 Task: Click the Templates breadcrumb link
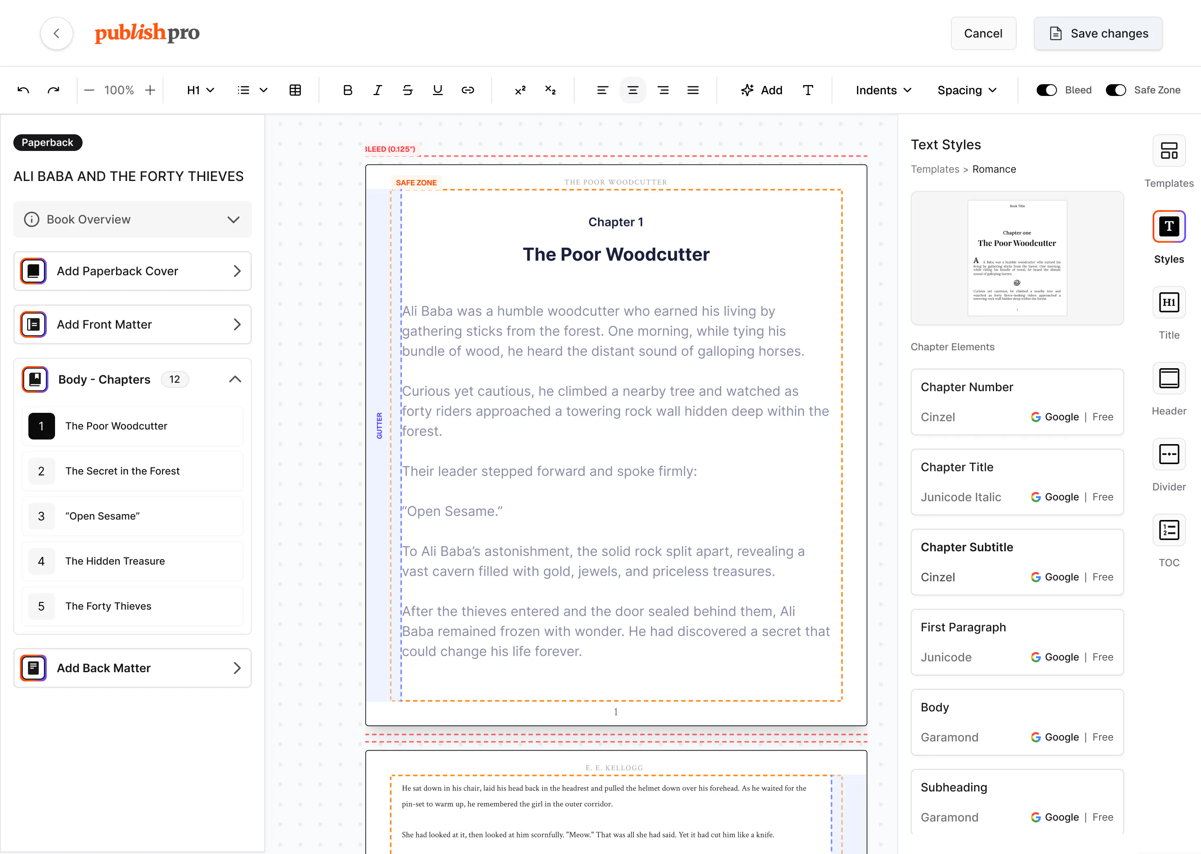[x=935, y=169]
